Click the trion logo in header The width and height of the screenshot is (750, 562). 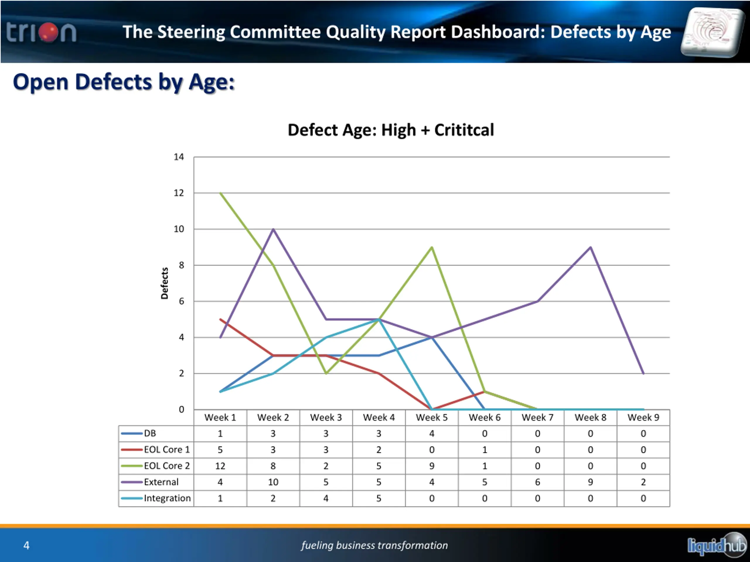pyautogui.click(x=41, y=32)
